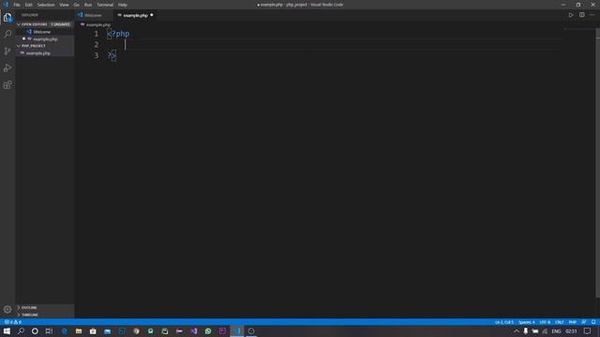
Task: Switch to the Welcome tab
Action: (x=93, y=15)
